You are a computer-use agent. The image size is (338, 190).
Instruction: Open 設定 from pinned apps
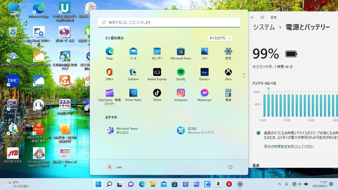coord(228,53)
